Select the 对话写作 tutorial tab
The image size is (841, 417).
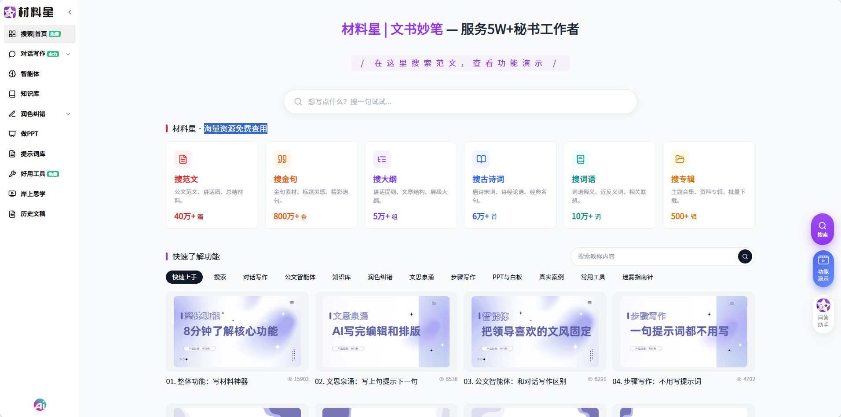pos(256,277)
